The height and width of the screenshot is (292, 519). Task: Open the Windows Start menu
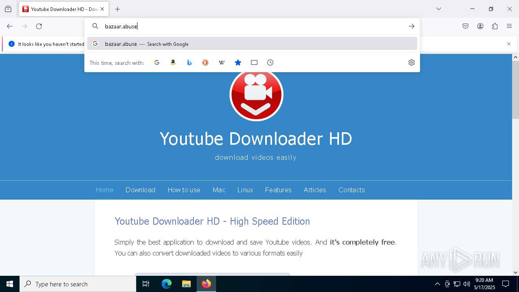click(10, 284)
